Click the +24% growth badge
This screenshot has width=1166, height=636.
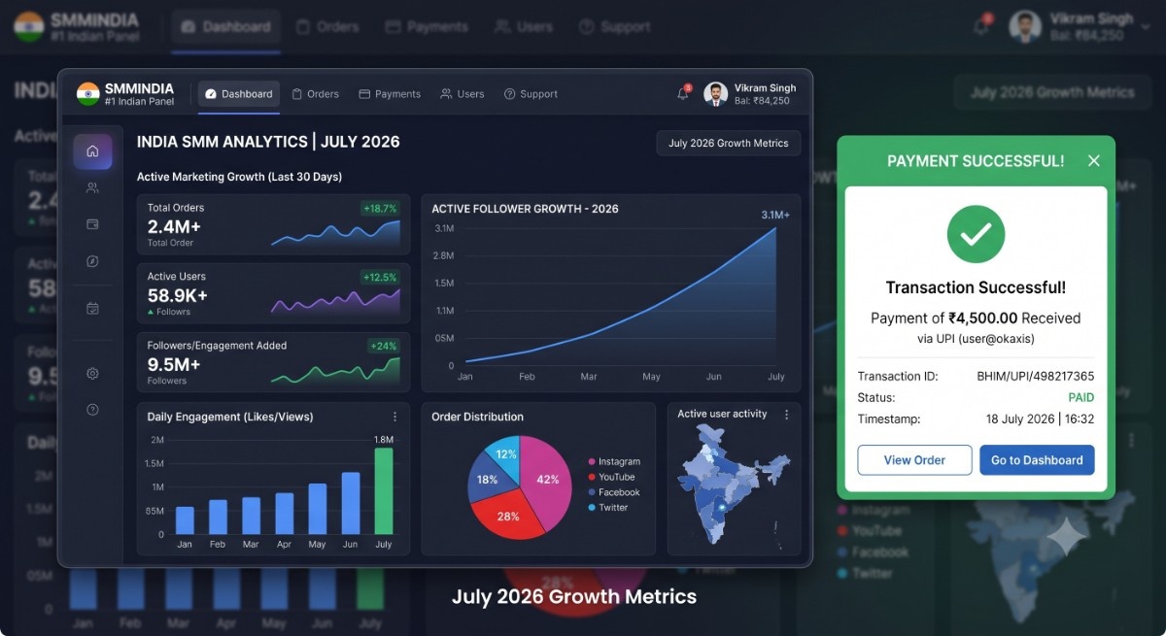click(383, 346)
